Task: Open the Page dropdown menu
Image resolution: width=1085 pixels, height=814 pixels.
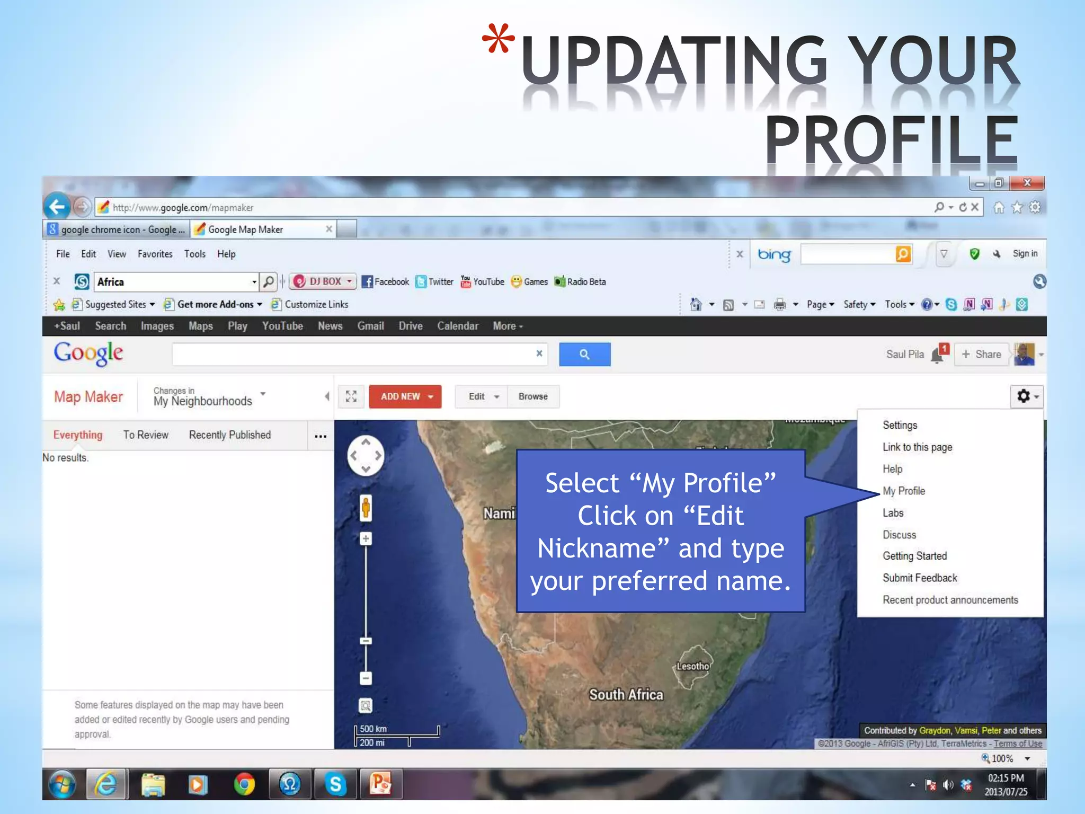Action: (820, 304)
